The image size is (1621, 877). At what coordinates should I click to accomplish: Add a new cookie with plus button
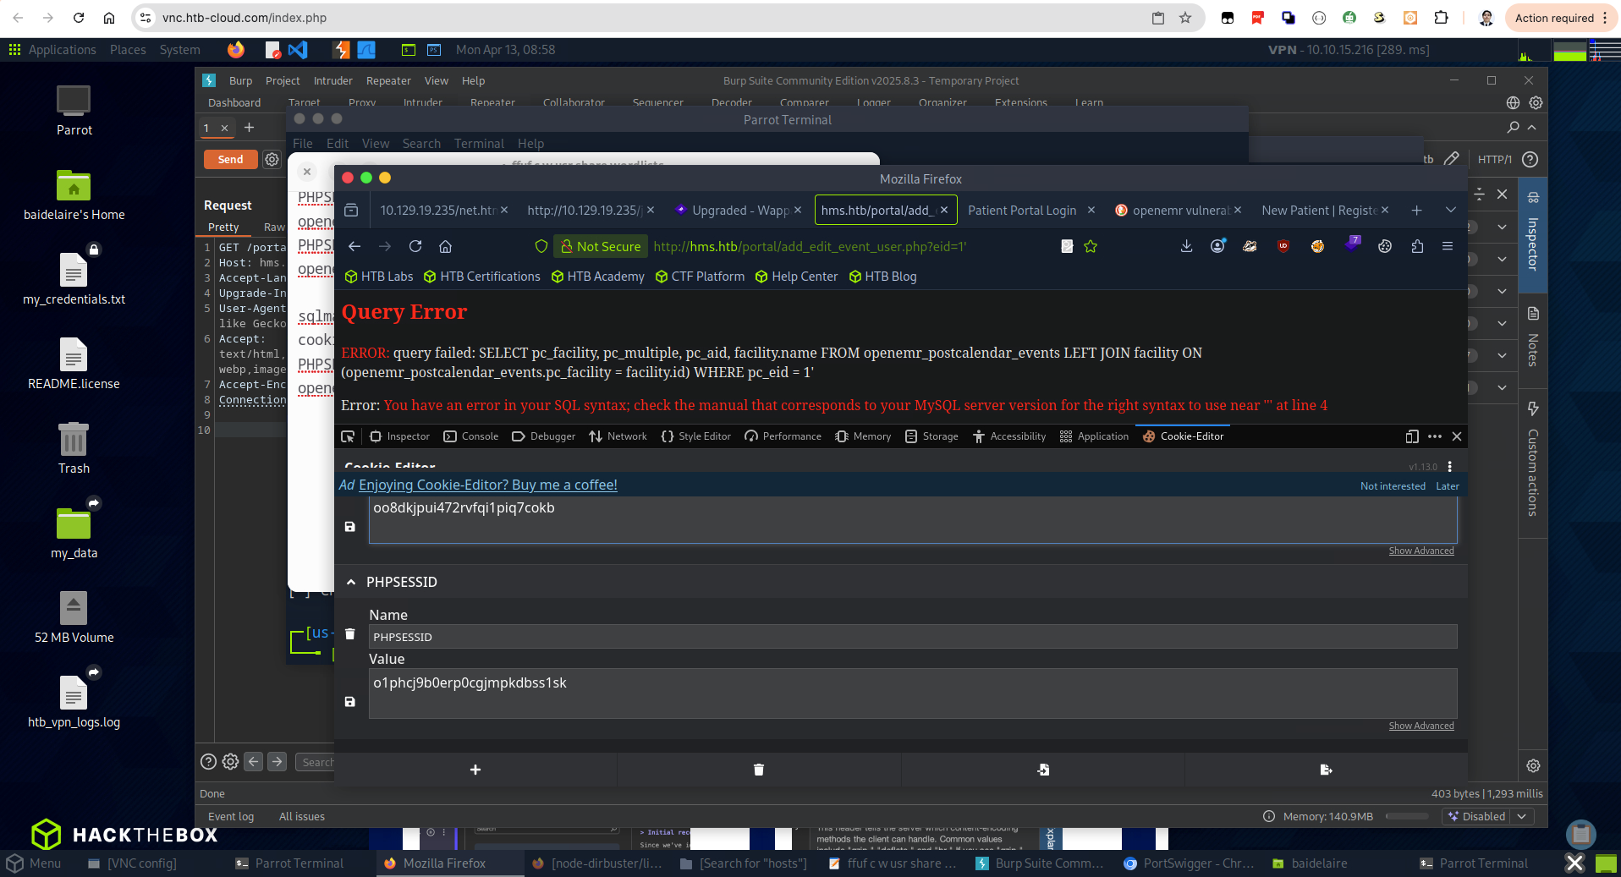tap(475, 770)
